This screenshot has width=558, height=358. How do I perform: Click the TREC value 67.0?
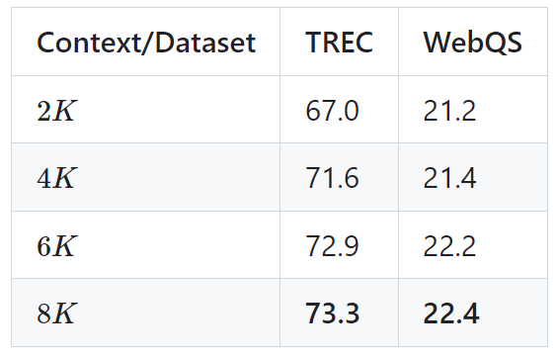click(x=332, y=111)
